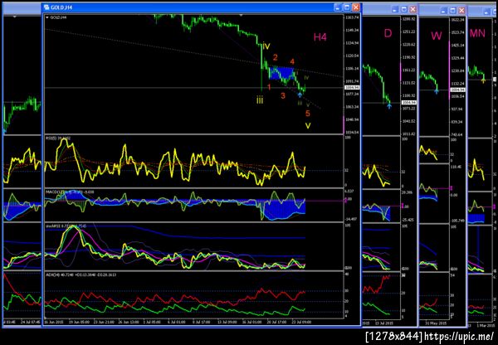Click the magenta level marker on MACD scale
The height and width of the screenshot is (345, 498).
point(346,201)
